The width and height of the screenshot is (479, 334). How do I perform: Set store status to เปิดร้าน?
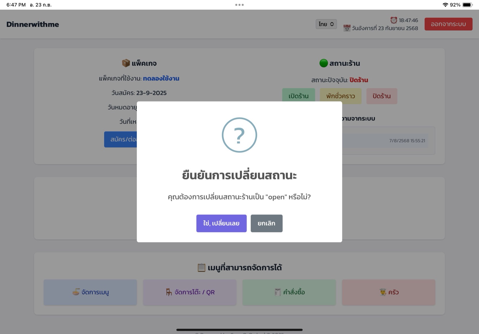point(299,96)
